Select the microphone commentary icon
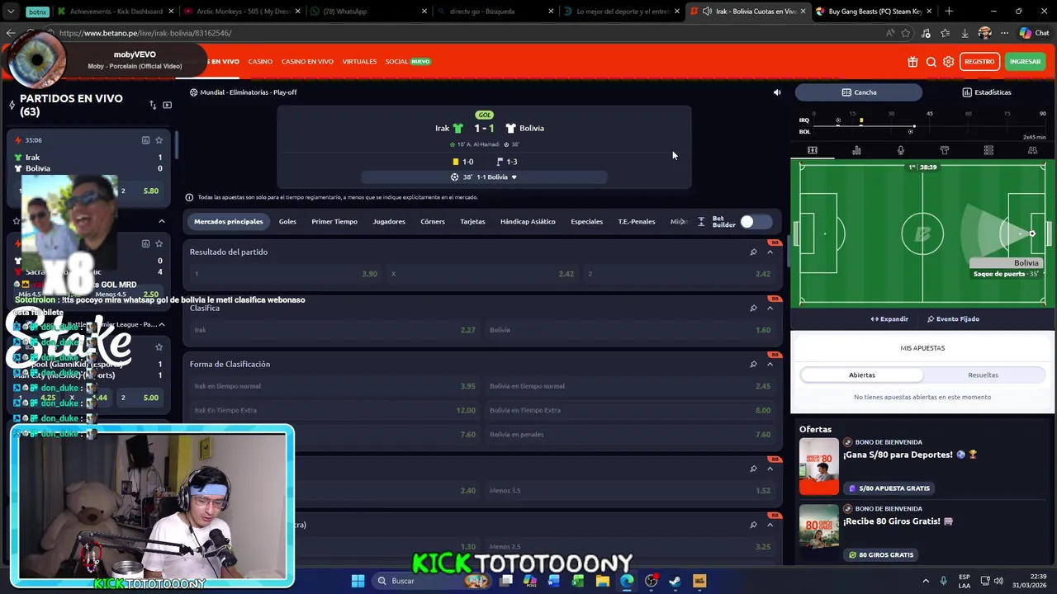The height and width of the screenshot is (594, 1057). [x=900, y=150]
